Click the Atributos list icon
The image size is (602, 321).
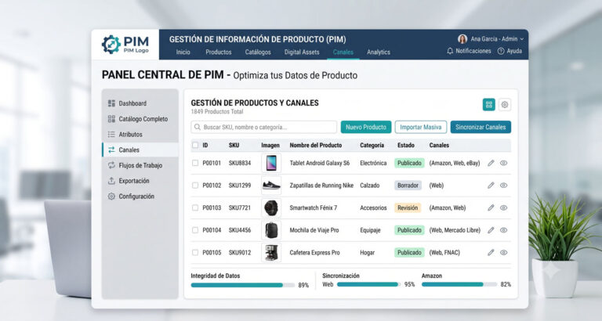click(111, 134)
